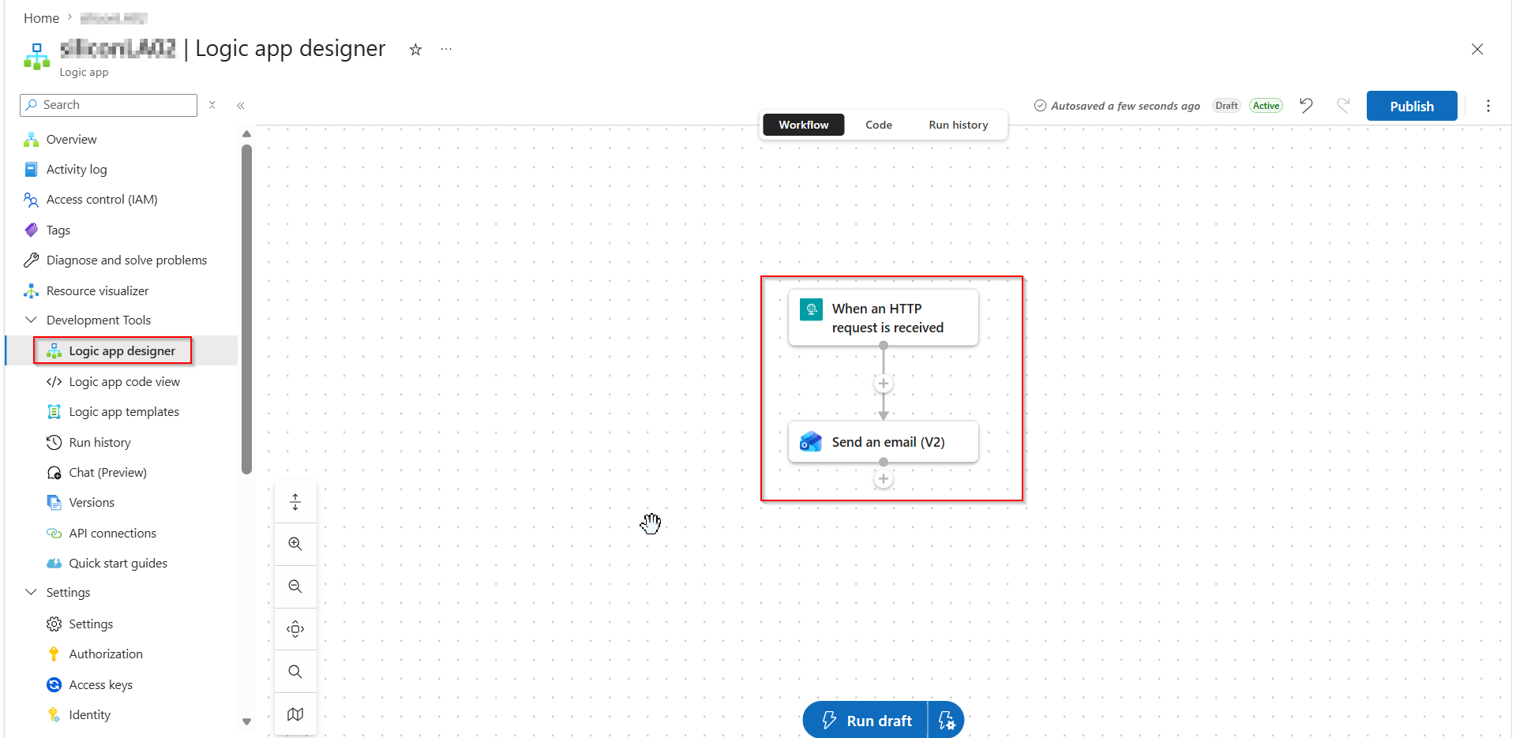Open the Settings item with gear icon
The height and width of the screenshot is (738, 1516).
coord(90,624)
